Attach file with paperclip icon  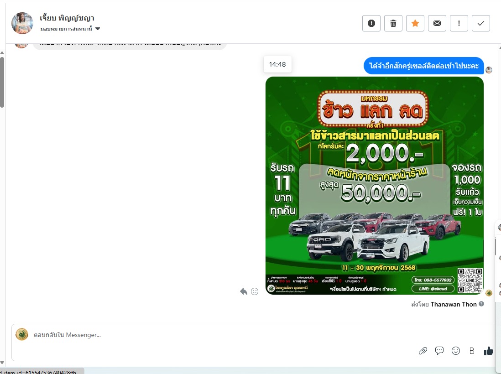pyautogui.click(x=423, y=351)
